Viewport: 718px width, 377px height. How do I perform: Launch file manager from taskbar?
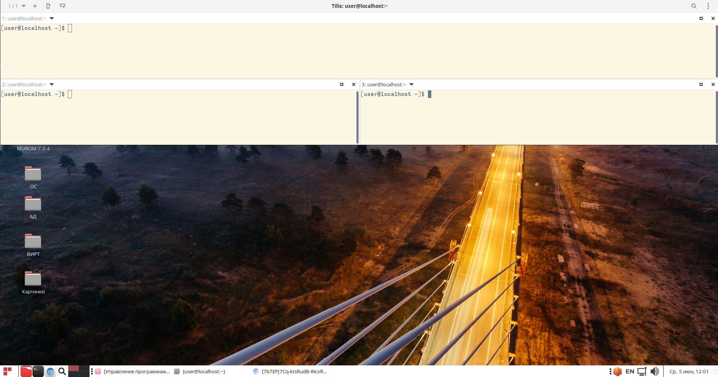click(x=26, y=371)
